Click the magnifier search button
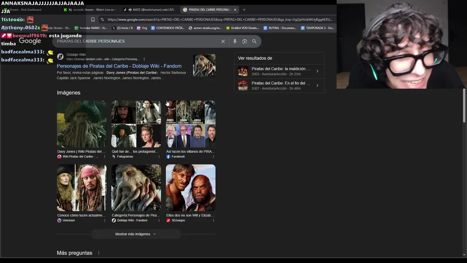The width and height of the screenshot is (467, 263). (x=254, y=41)
